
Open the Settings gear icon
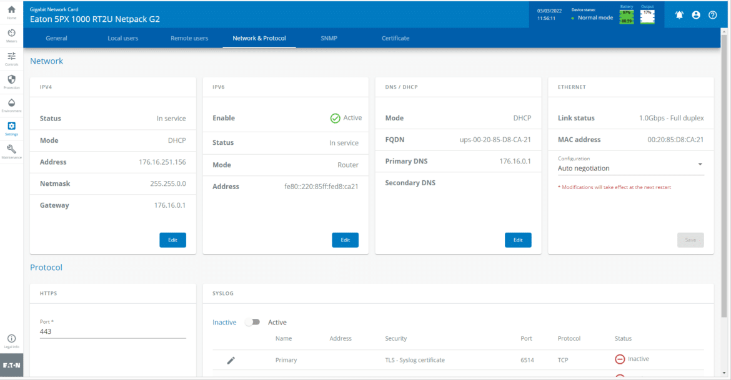click(x=11, y=129)
